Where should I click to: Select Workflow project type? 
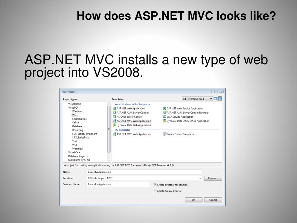coord(77,149)
